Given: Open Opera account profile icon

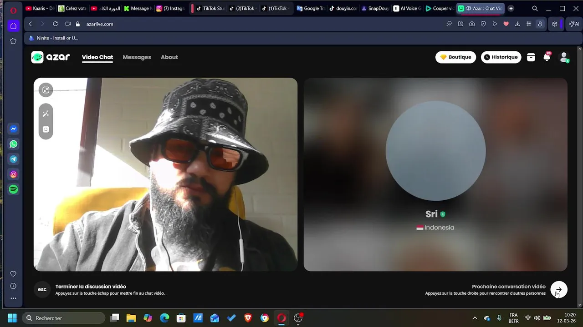Looking at the screenshot, I should point(540,24).
